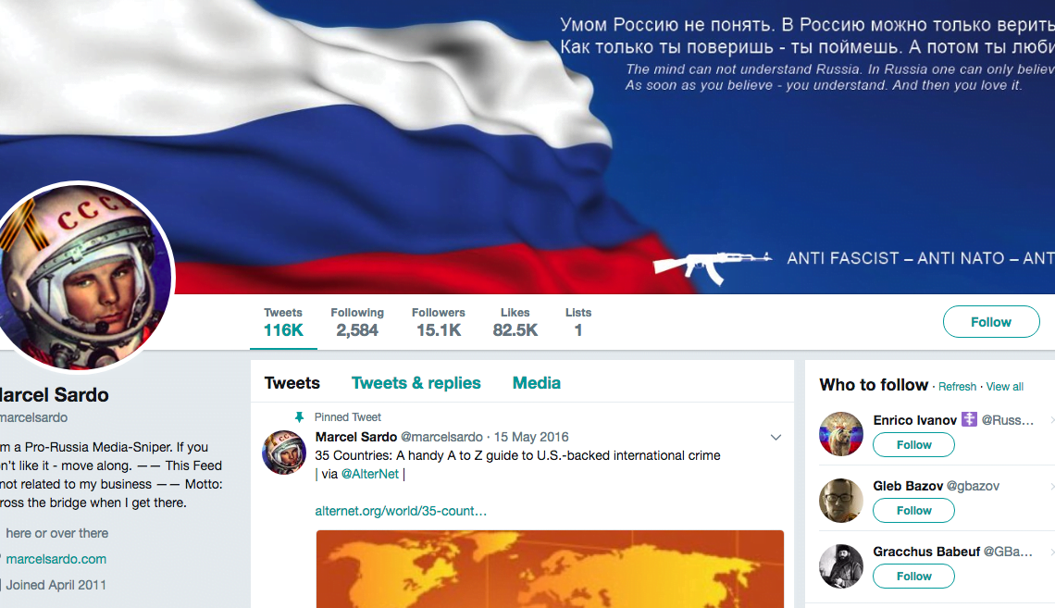This screenshot has height=608, width=1055.
Task: Click the rifle graphic on the banner
Action: [713, 265]
